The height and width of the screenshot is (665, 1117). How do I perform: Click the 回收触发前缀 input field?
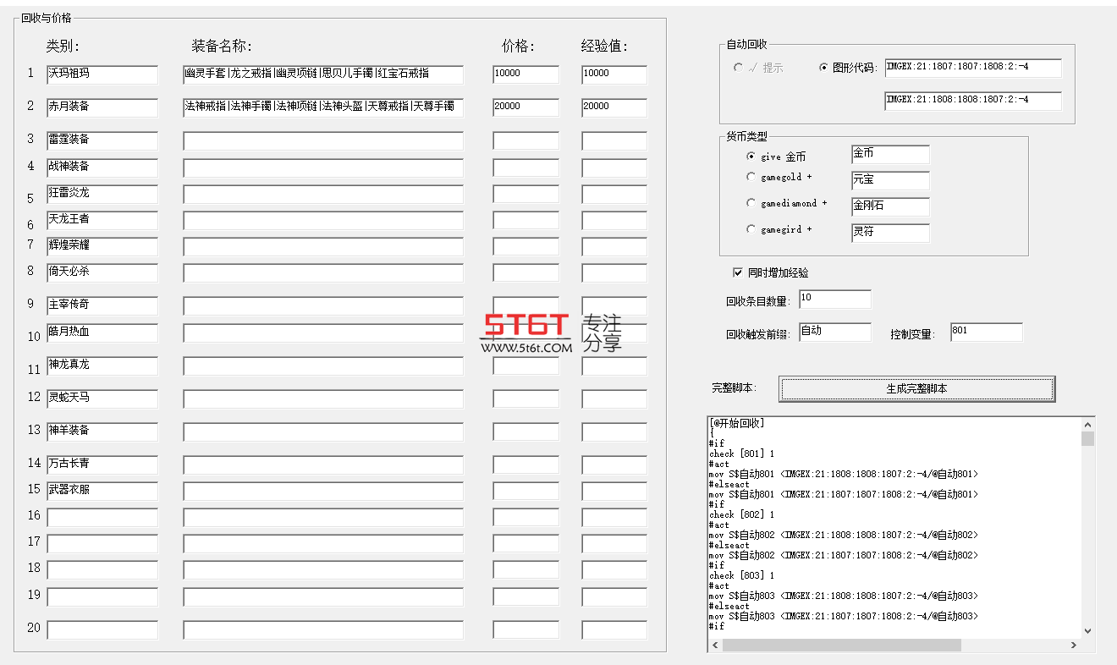coord(834,332)
